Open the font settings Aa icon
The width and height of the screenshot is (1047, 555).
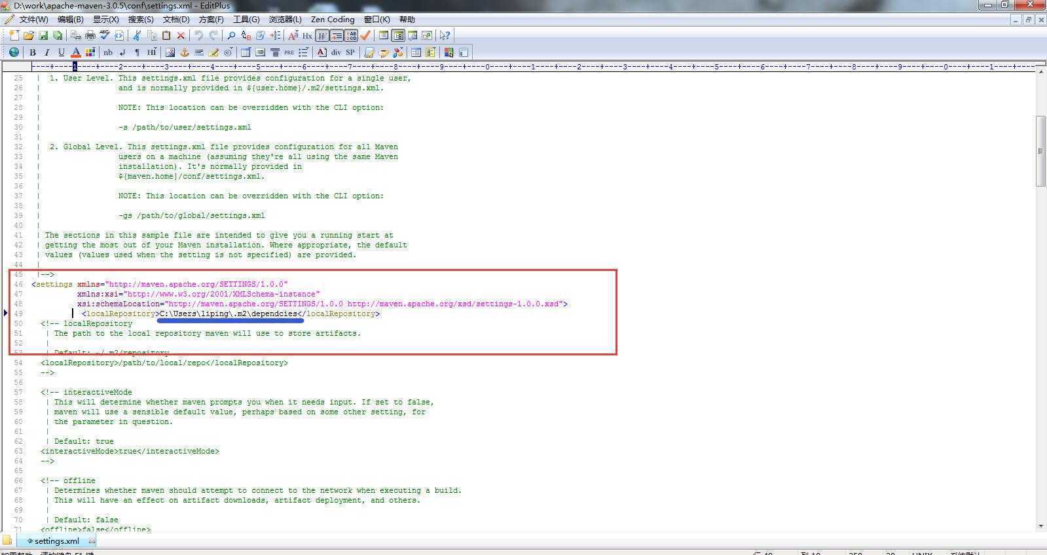293,35
